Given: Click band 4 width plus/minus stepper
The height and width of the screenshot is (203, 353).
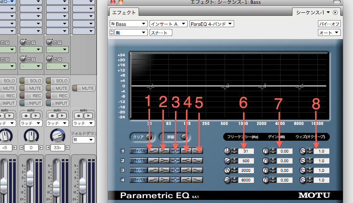Looking at the screenshot, I should 310,180.
